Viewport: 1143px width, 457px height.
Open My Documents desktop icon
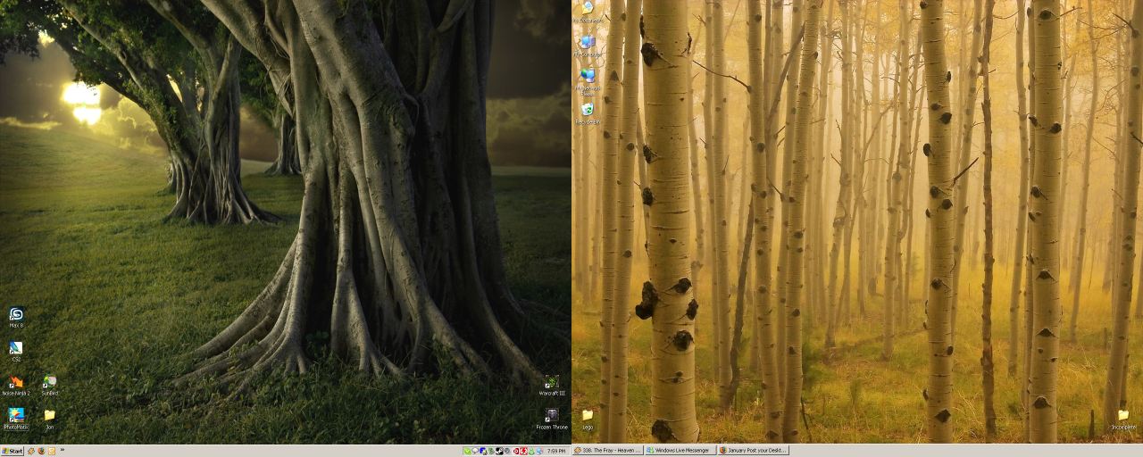tap(588, 11)
